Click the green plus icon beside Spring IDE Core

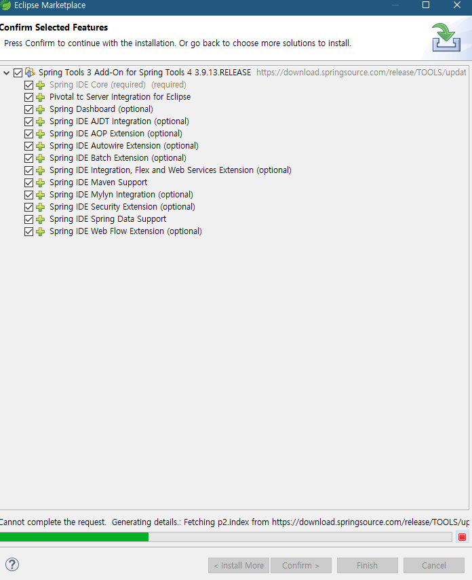click(x=40, y=85)
